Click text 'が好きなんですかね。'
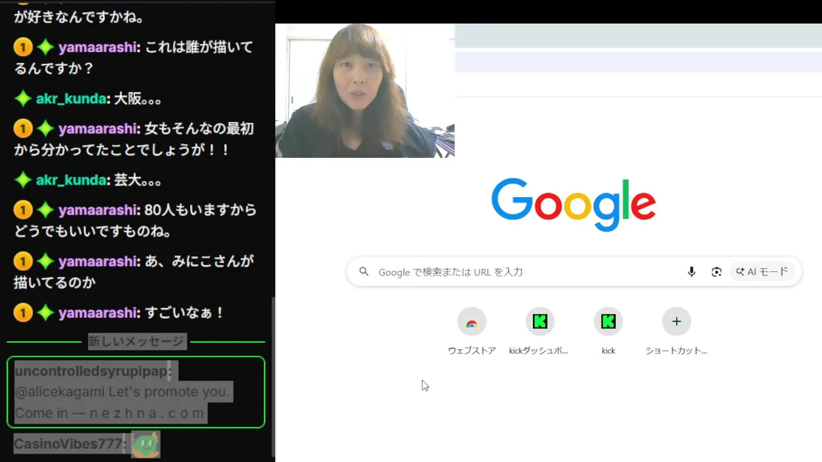This screenshot has width=822, height=462. 78,17
